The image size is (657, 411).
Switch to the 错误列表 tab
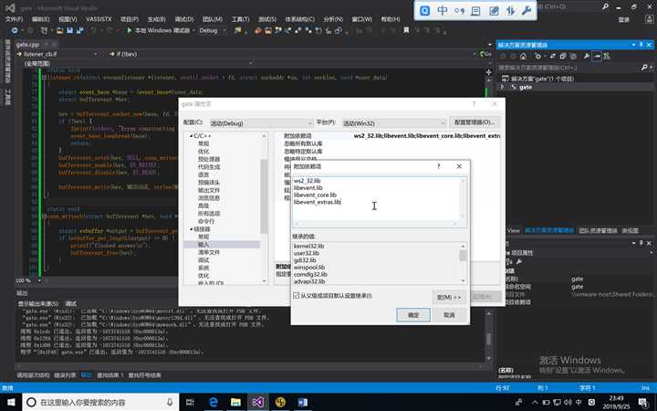click(x=65, y=375)
